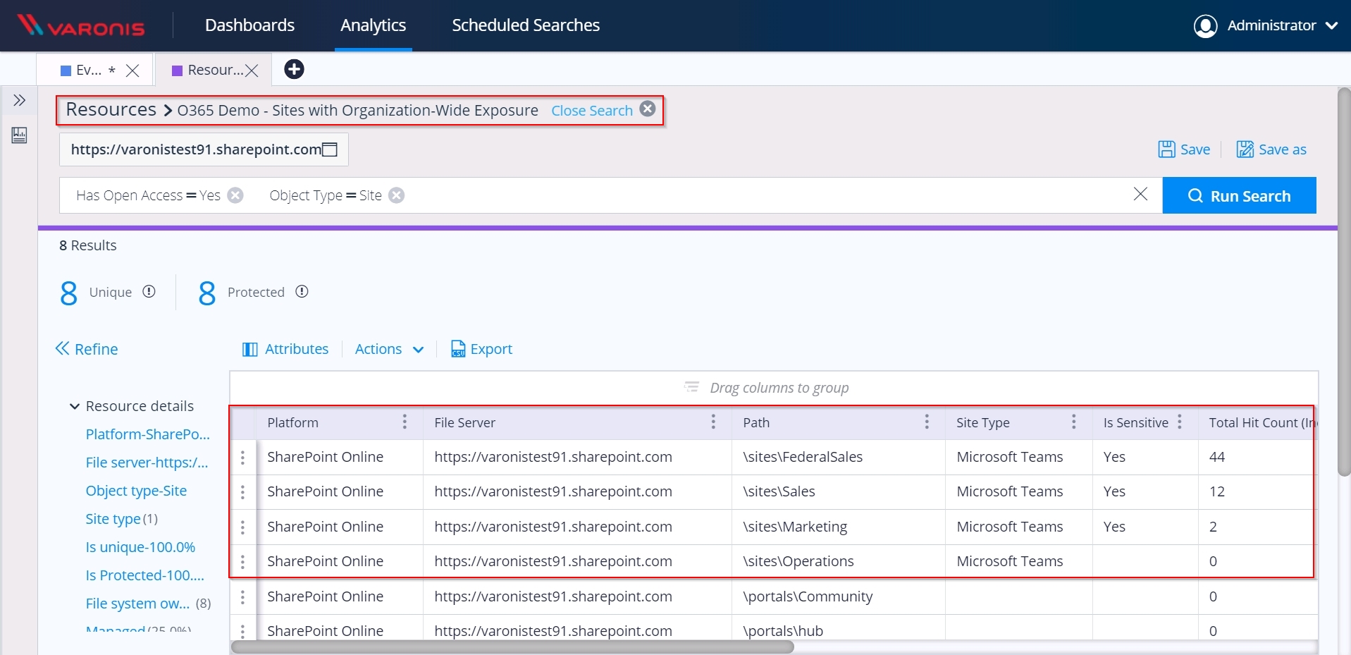Click the vertical page scrollbar
Screen dimensions: 1351x655
click(1344, 282)
